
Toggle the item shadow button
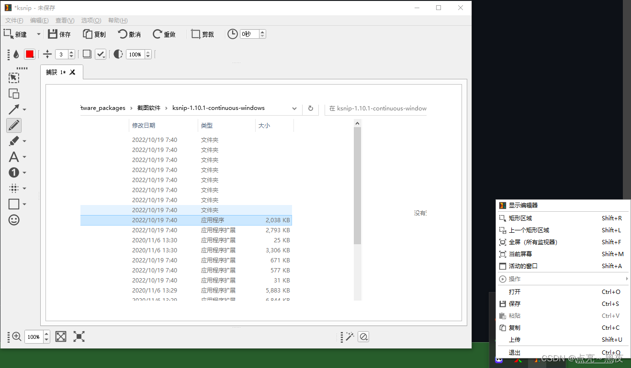coord(87,54)
